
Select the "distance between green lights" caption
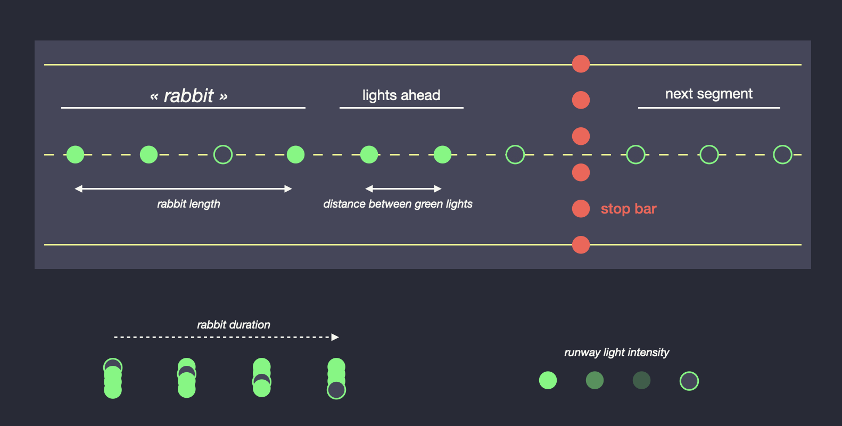(398, 204)
